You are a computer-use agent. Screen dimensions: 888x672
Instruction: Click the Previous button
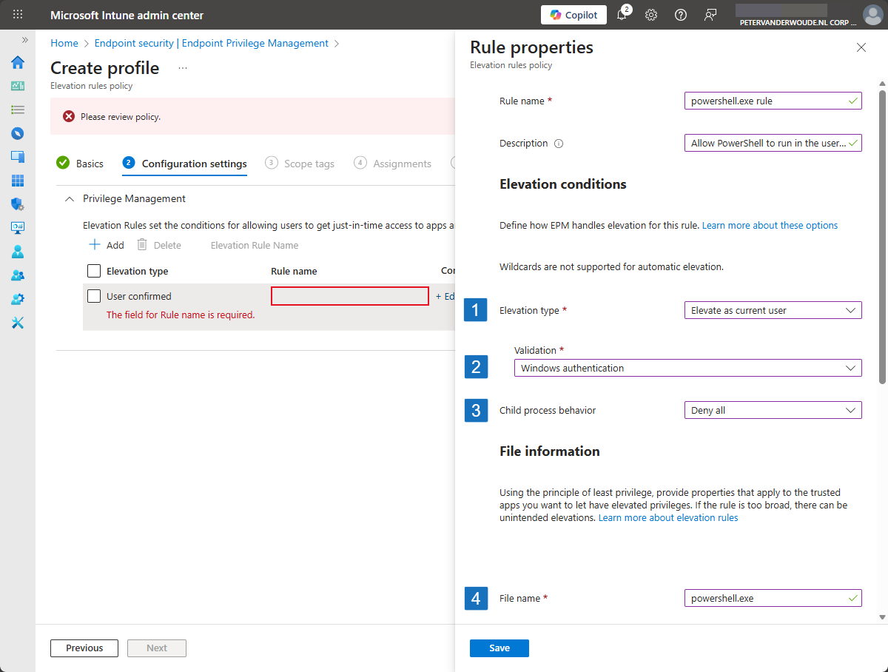[x=84, y=648]
